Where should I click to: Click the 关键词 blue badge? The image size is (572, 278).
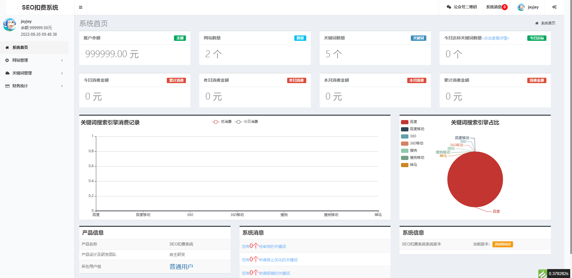(419, 38)
